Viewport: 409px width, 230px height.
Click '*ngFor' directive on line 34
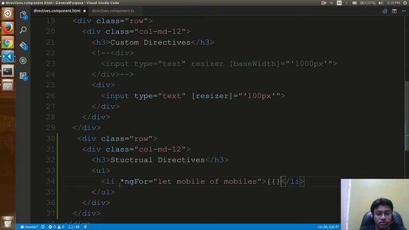134,181
